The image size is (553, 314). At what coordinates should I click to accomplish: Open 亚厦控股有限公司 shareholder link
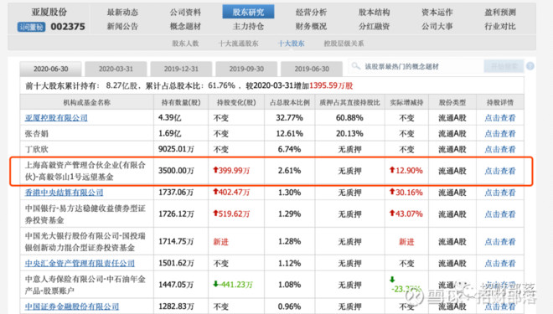56,118
